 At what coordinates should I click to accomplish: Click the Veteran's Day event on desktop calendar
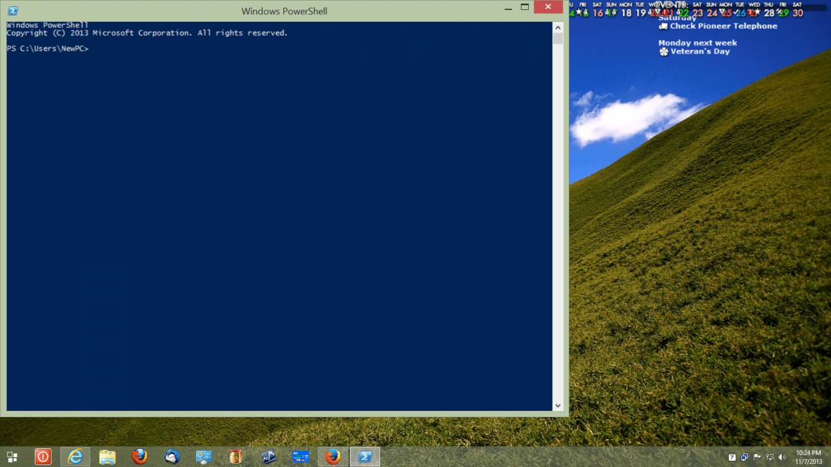(x=699, y=52)
